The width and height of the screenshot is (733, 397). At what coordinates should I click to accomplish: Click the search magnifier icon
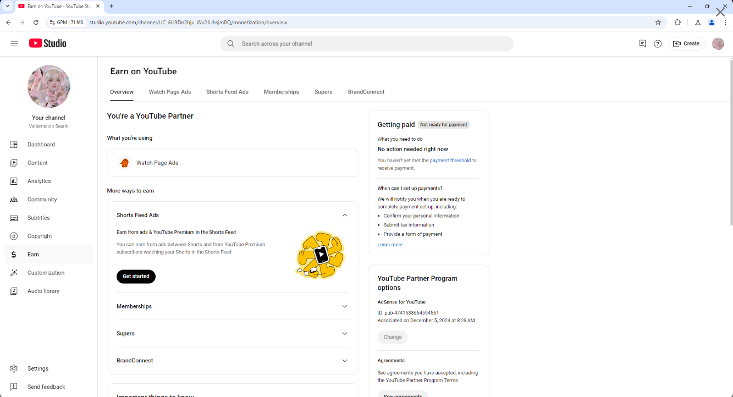(x=230, y=43)
